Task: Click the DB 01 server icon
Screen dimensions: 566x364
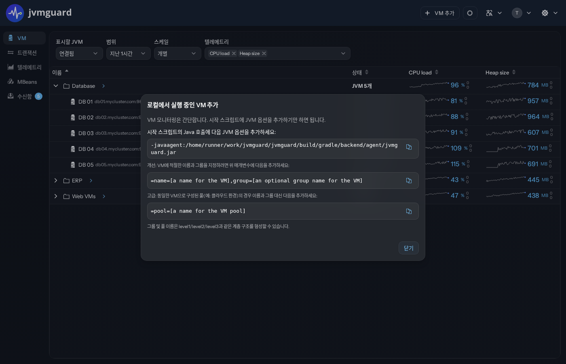Action: point(73,102)
